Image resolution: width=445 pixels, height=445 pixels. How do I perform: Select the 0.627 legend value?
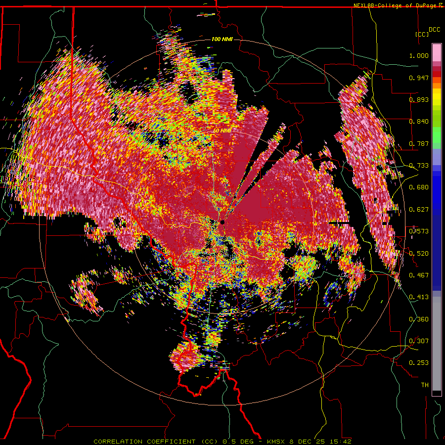click(x=419, y=210)
